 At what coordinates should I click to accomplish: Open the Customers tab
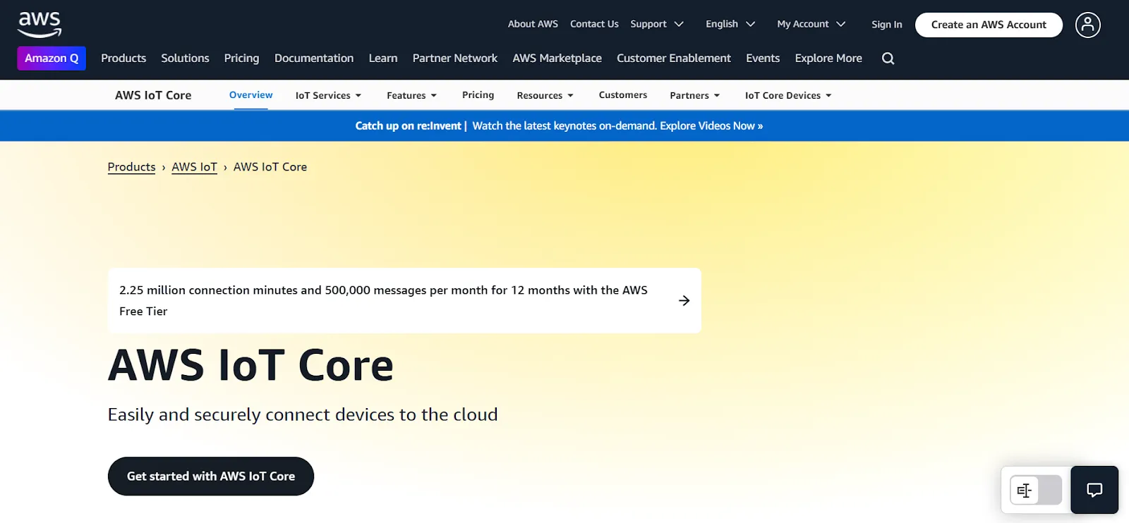pos(622,95)
